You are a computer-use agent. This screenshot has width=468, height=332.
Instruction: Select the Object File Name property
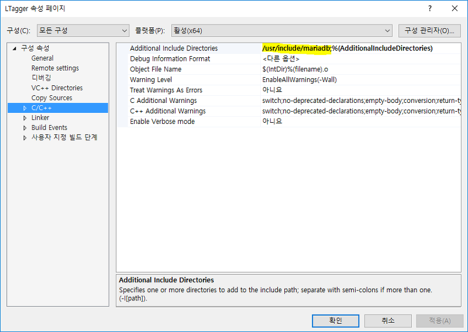(156, 69)
